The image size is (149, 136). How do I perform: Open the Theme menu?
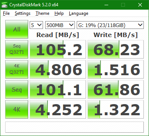[43, 13]
